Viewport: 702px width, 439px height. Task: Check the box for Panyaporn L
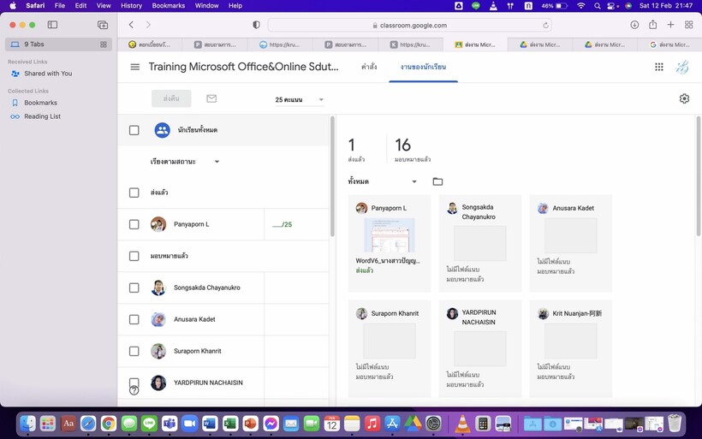pos(134,224)
